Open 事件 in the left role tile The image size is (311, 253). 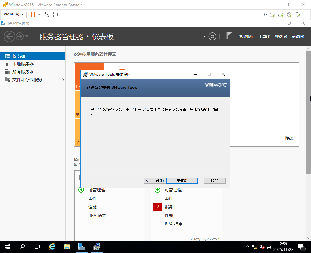(92, 198)
